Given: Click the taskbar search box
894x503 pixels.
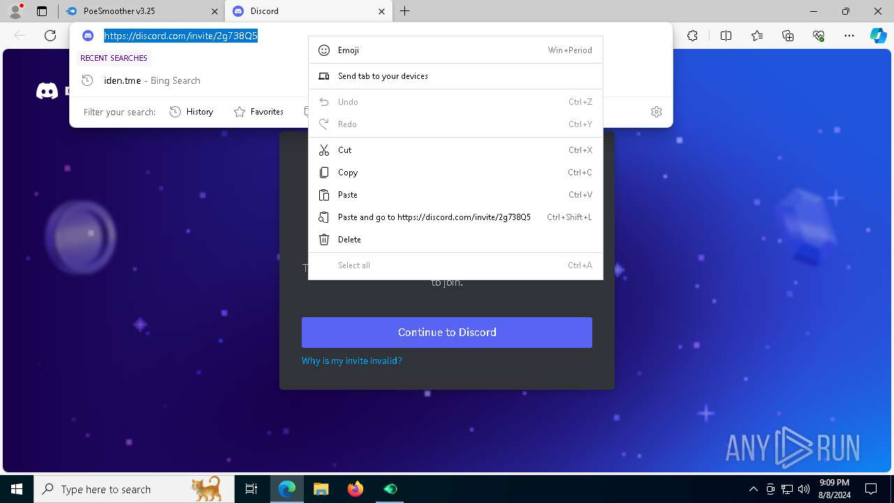Looking at the screenshot, I should pyautogui.click(x=134, y=489).
